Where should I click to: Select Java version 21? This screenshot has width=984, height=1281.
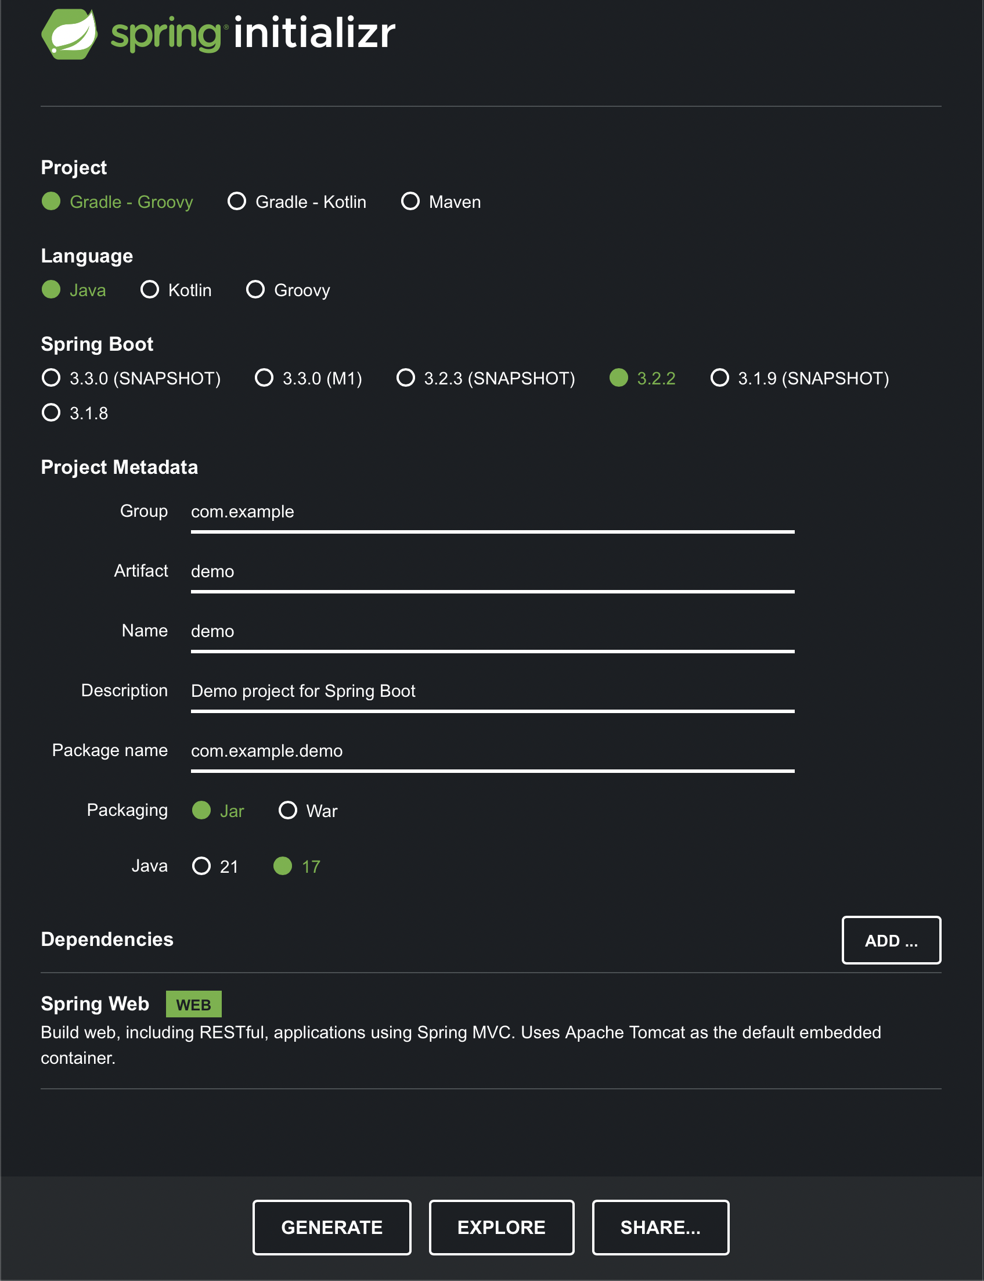pos(215,866)
